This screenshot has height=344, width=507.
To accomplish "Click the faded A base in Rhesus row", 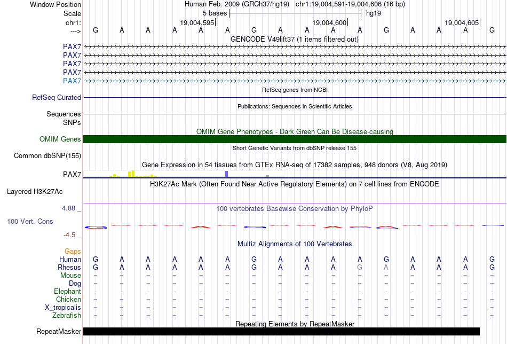I will click(x=386, y=268).
